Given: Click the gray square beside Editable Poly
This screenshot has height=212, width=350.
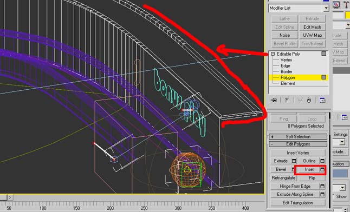Looking at the screenshot, I should click(x=323, y=54).
